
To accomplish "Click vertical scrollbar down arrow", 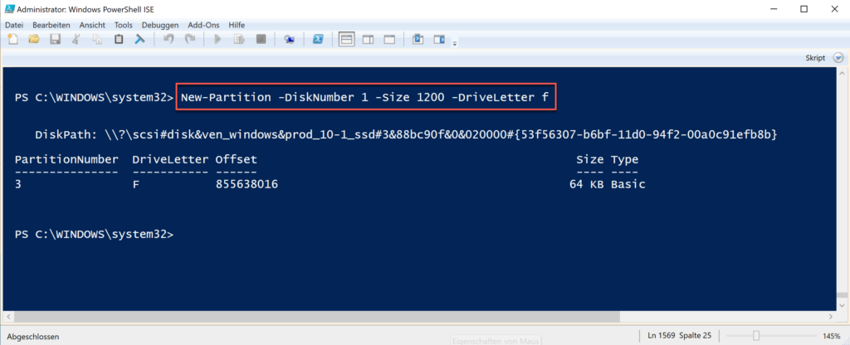I will click(x=842, y=306).
